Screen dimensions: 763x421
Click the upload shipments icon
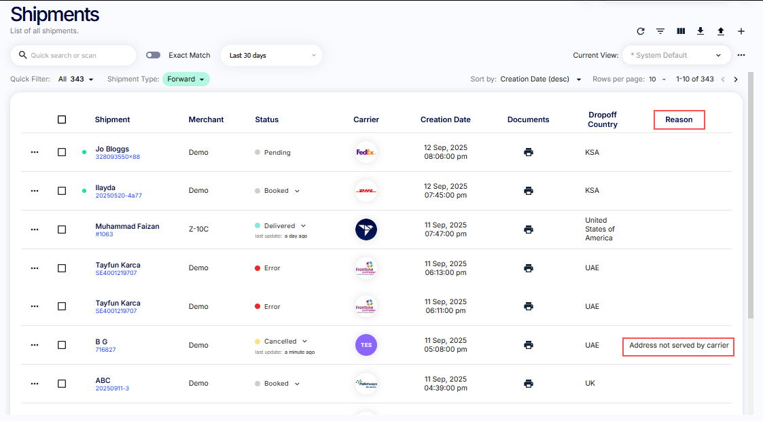click(x=721, y=31)
